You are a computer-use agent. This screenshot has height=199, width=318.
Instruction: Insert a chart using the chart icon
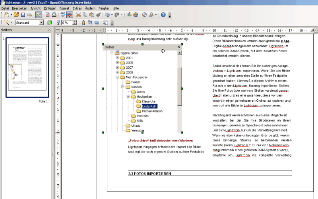pos(129,15)
